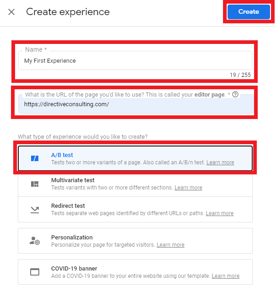
Task: Open Learn more link for COVID-19 banner
Action: click(225, 276)
